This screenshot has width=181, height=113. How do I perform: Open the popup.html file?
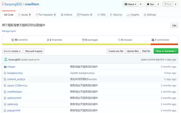14,110
